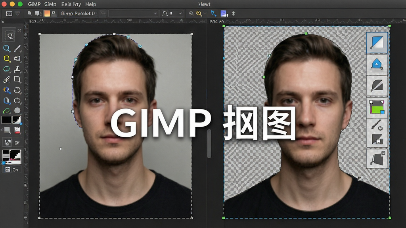
Task: Select the blue house-shaped tool in right panel
Action: pos(377,64)
